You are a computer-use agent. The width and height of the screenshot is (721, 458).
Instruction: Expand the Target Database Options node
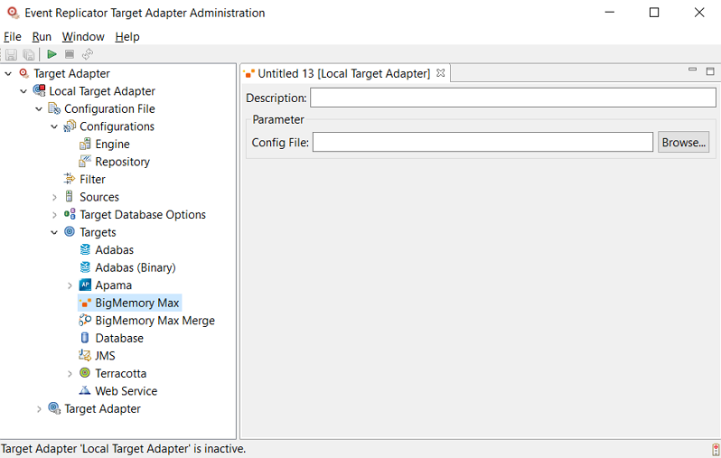[54, 215]
